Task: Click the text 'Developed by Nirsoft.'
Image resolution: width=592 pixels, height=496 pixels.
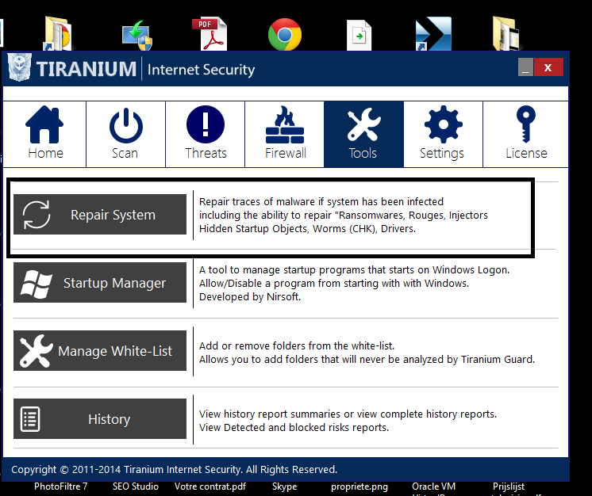Action: 250,297
